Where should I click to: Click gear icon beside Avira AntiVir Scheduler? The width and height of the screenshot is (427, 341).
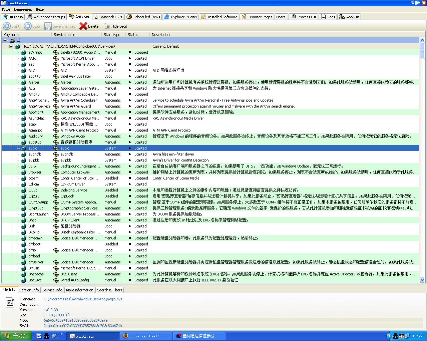[56, 100]
